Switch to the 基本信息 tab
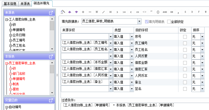Image resolution: width=209 pixels, height=110 pixels. 10,4
